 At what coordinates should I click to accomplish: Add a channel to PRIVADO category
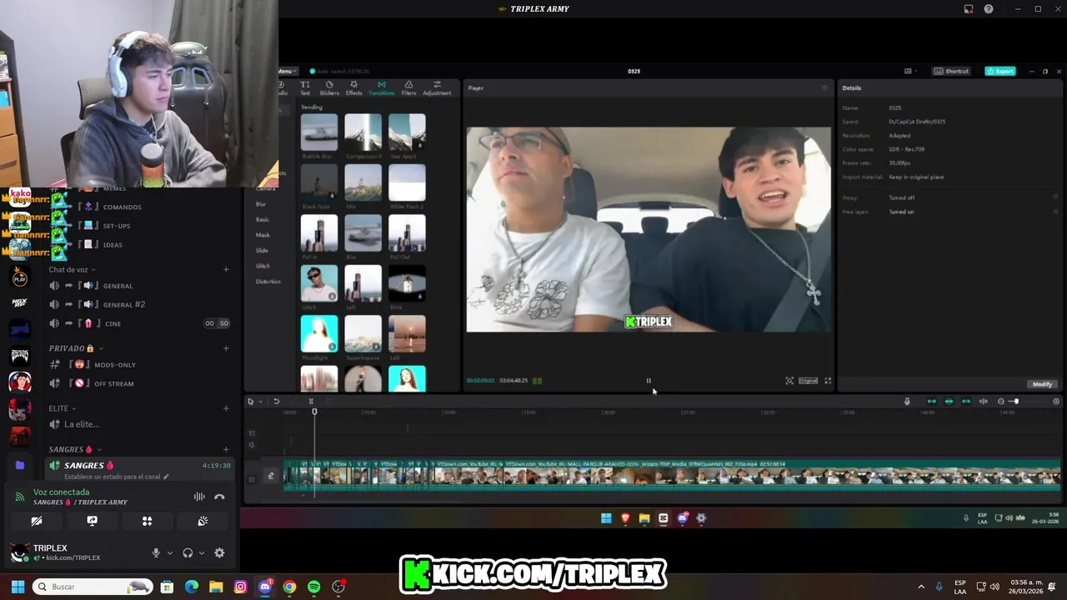[226, 348]
